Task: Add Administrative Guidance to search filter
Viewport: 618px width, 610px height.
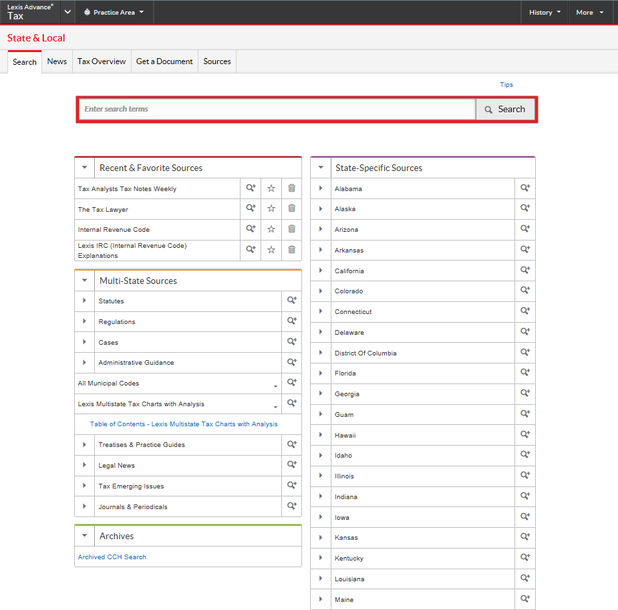Action: (x=292, y=362)
